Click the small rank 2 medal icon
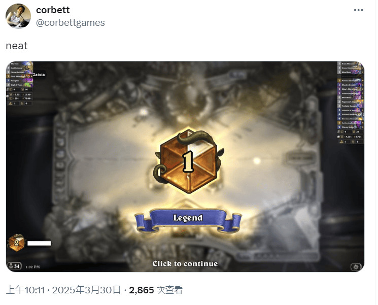 point(16,243)
